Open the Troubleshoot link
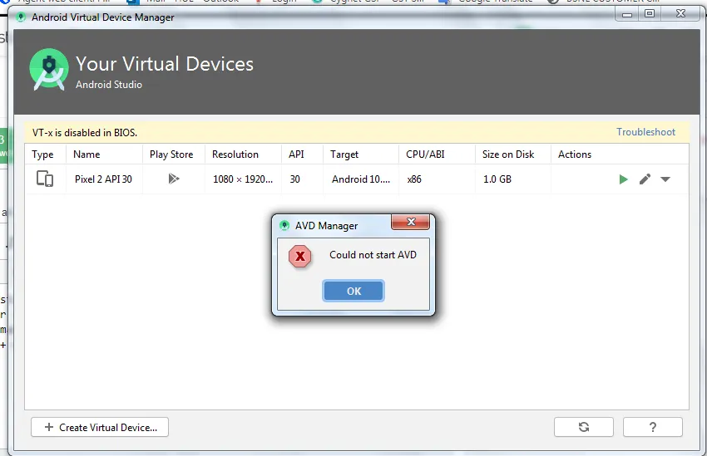The image size is (707, 456). point(645,132)
